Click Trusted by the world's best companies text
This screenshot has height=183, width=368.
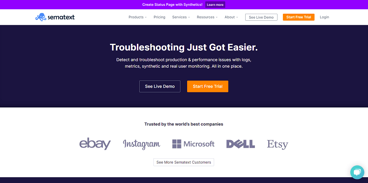pos(184,124)
